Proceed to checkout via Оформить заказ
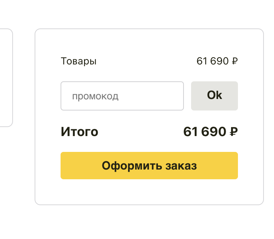The height and width of the screenshot is (239, 274). [x=149, y=166]
